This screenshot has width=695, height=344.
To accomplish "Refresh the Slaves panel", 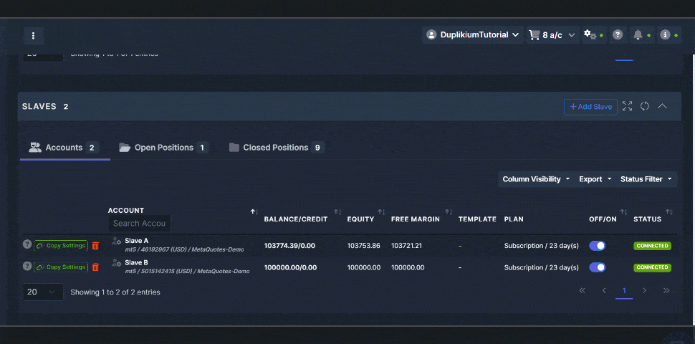I will tap(645, 106).
